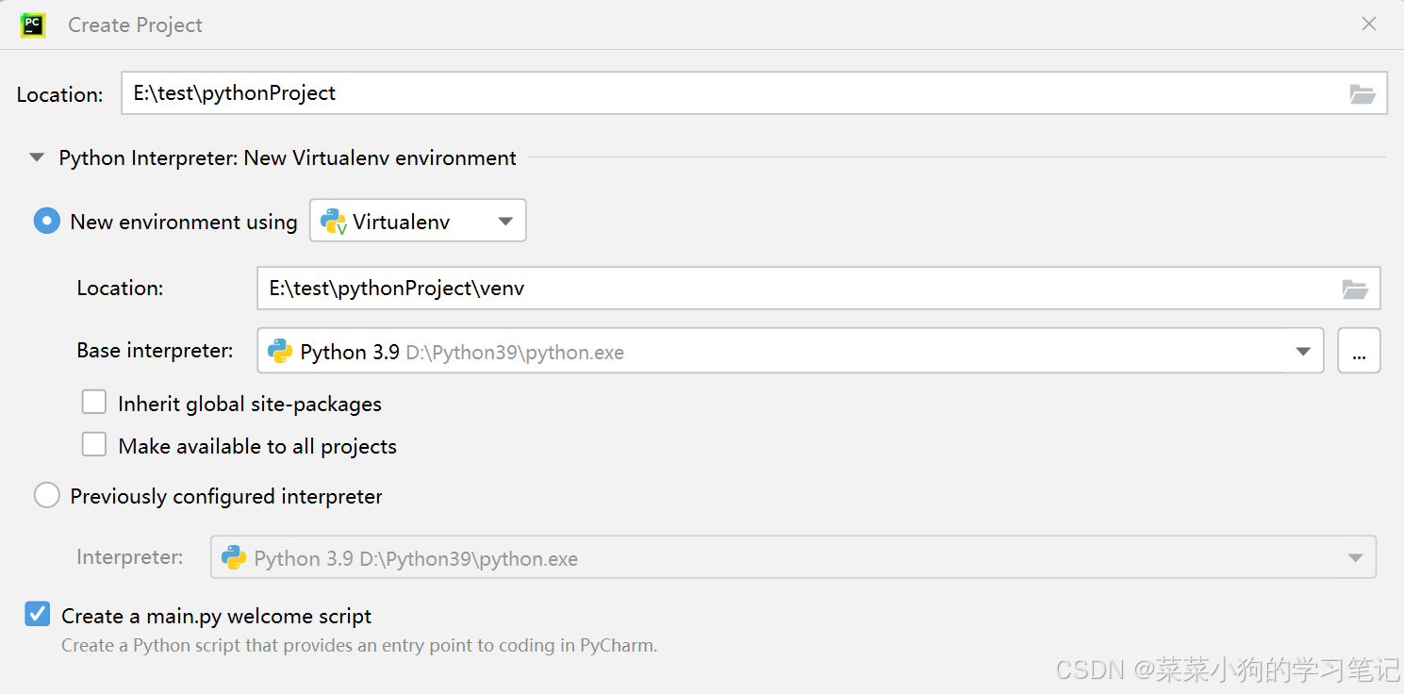Uncheck Create a main.py welcome script
This screenshot has width=1404, height=694.
pos(38,616)
